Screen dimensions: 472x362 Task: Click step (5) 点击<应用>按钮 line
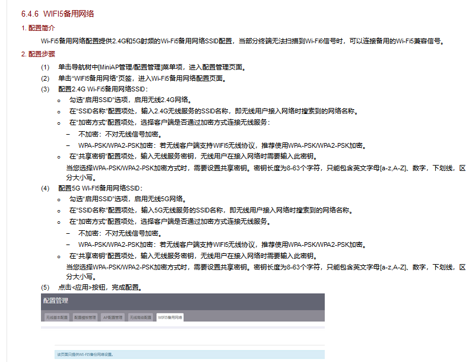pos(91,287)
